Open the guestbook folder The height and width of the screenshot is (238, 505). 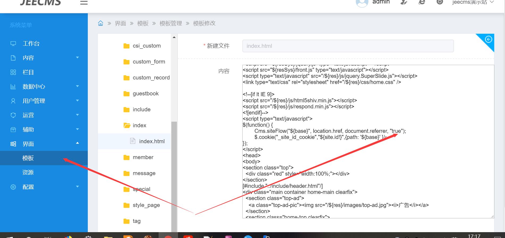146,93
